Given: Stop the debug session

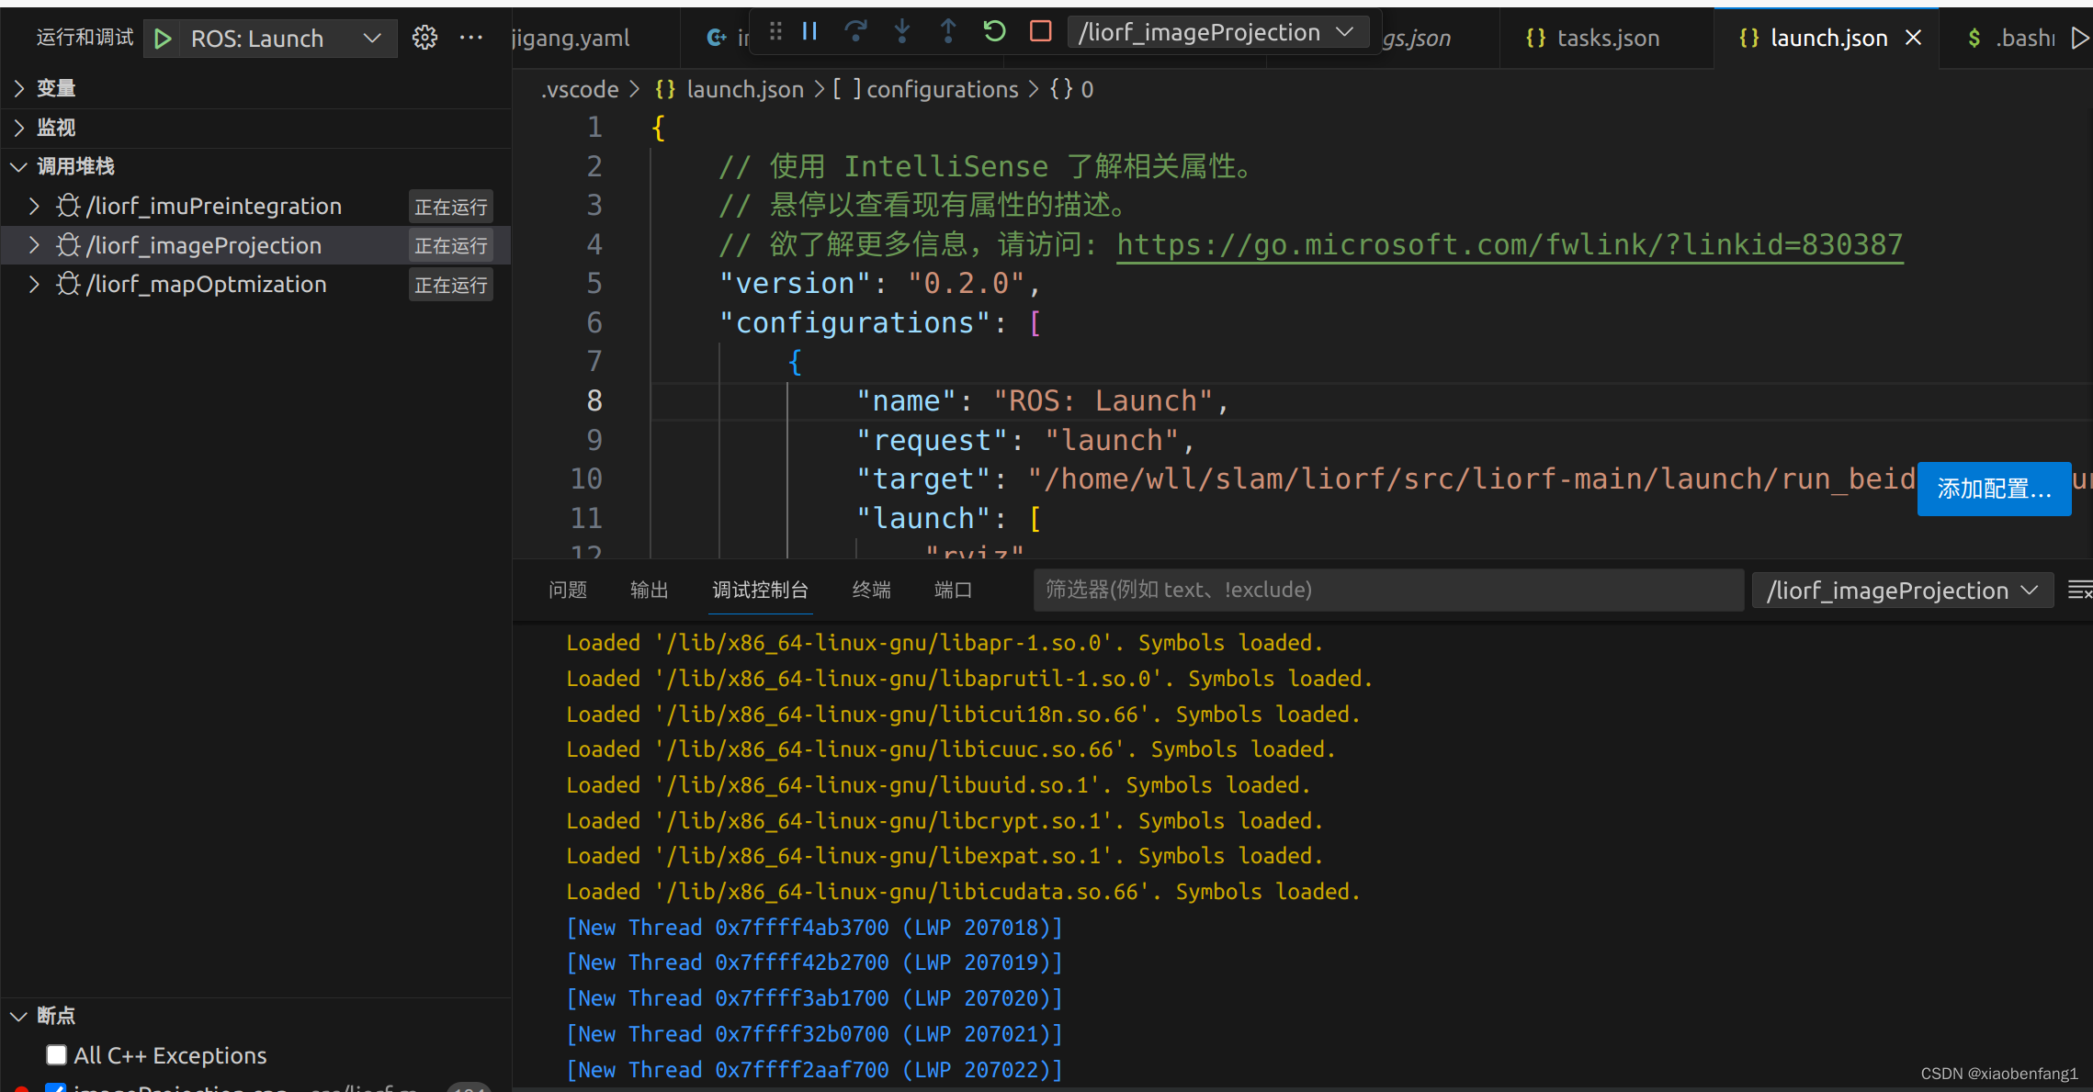Looking at the screenshot, I should (1040, 32).
